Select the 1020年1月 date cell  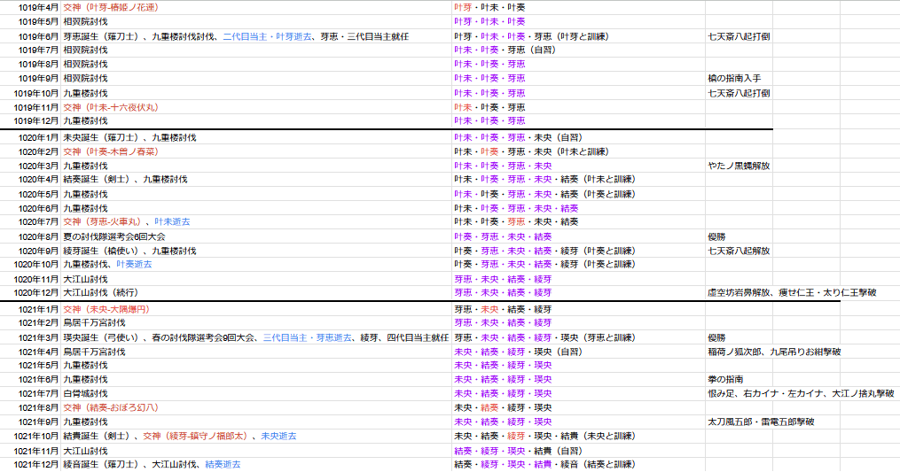pyautogui.click(x=37, y=138)
